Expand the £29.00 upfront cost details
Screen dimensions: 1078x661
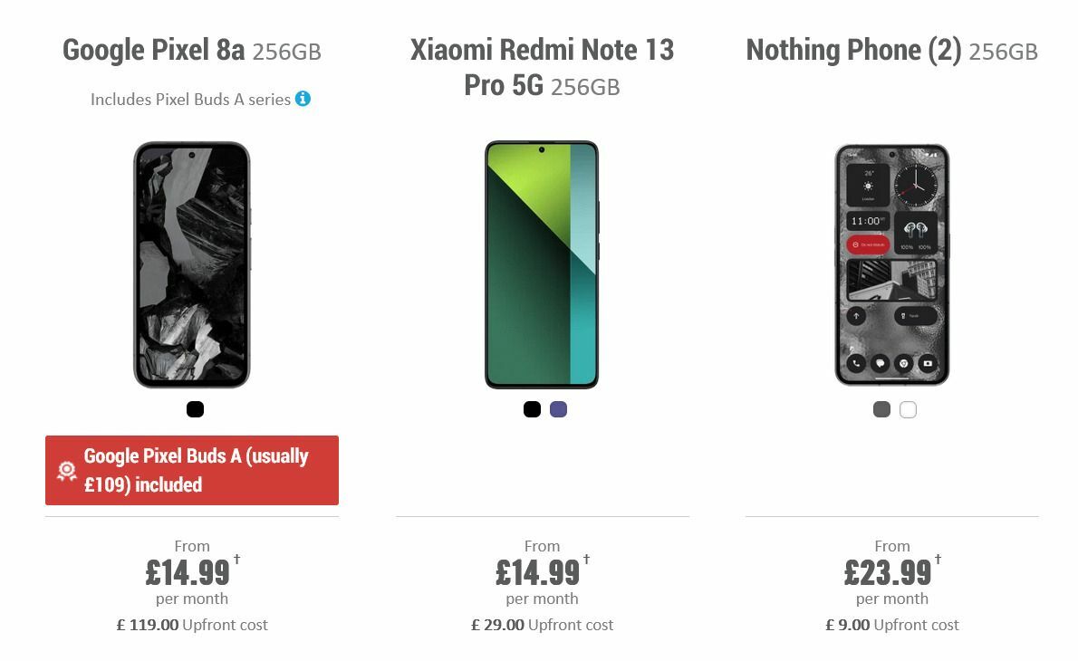click(542, 624)
